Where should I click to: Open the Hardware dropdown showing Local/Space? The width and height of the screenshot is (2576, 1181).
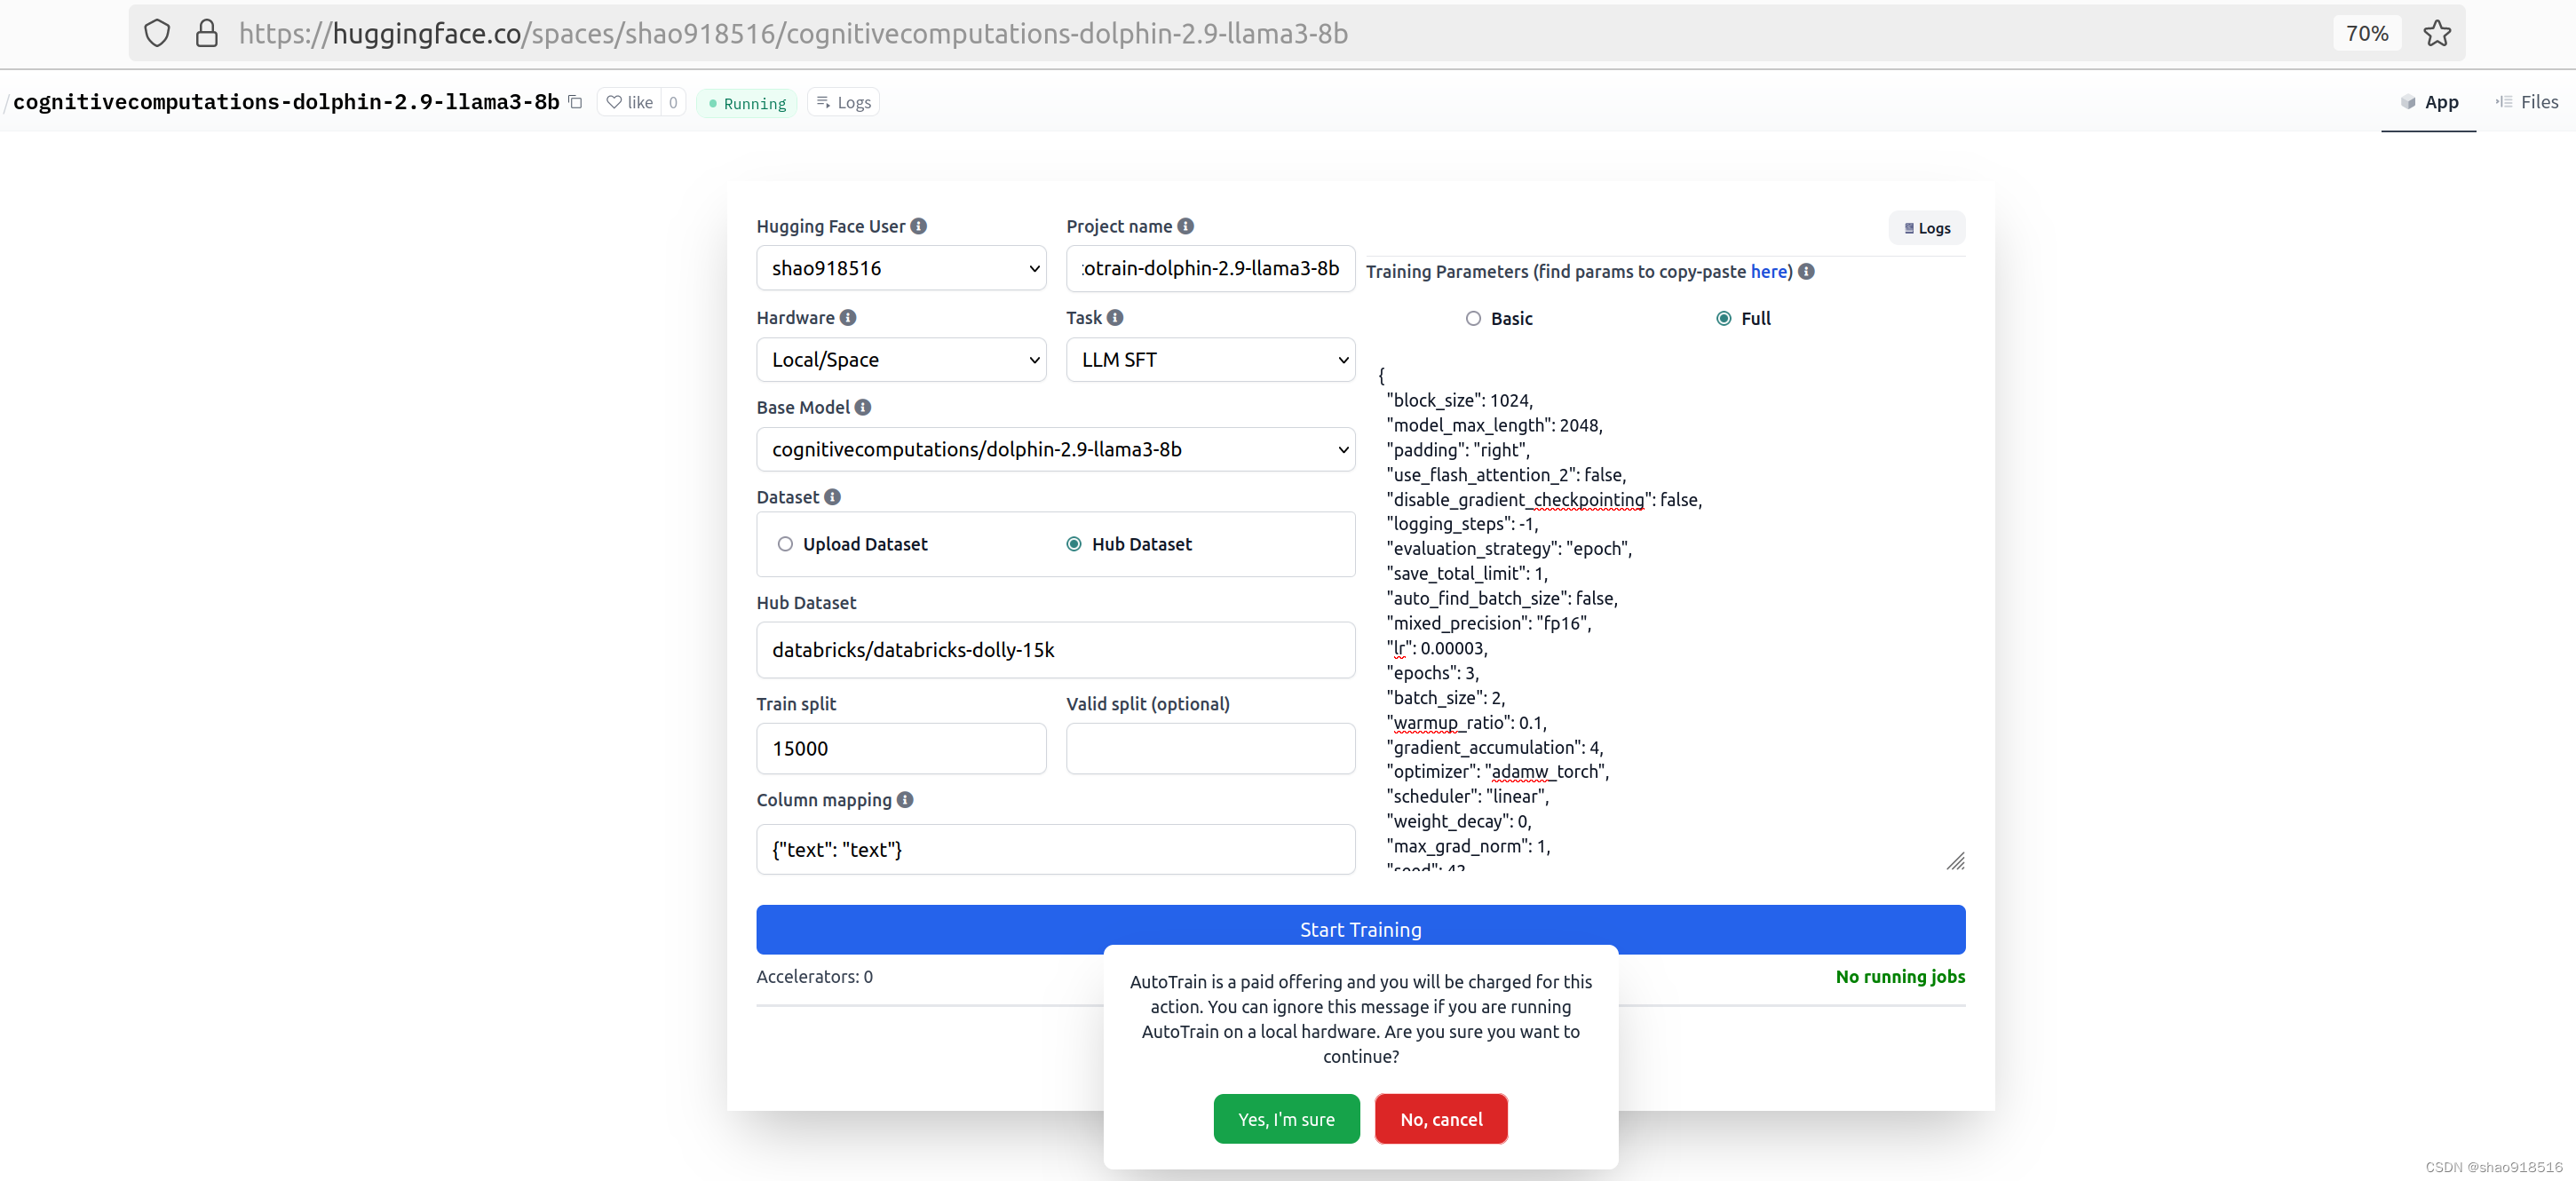point(900,360)
